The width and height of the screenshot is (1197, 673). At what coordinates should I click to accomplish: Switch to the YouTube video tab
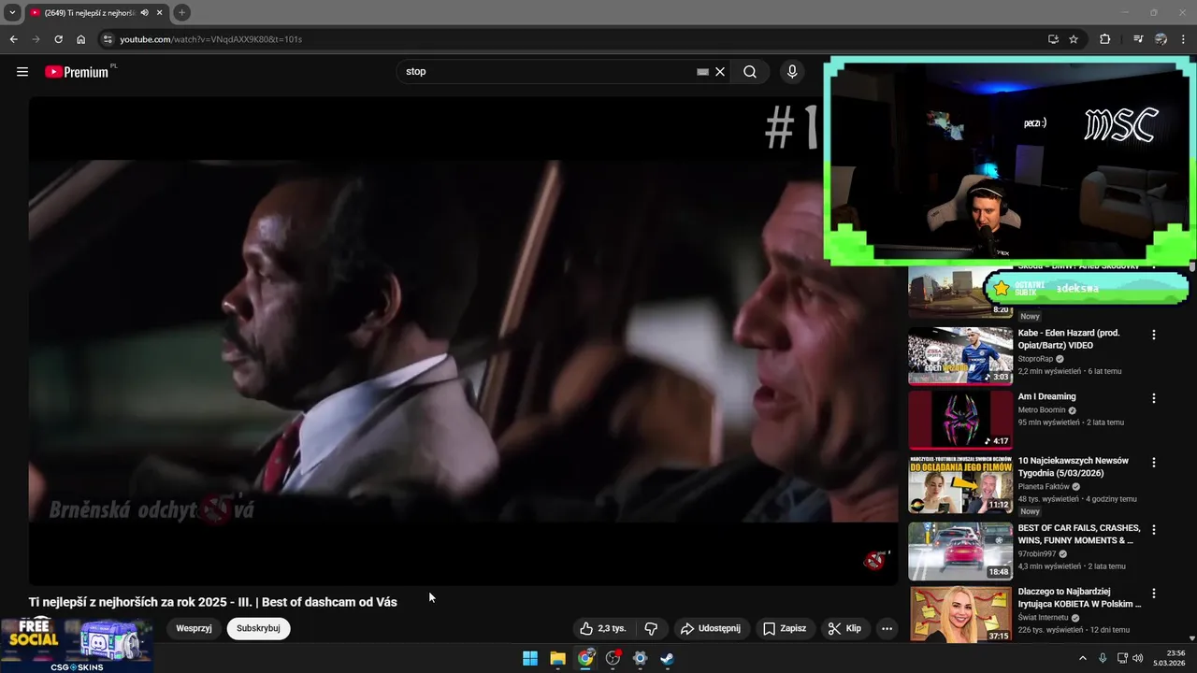pyautogui.click(x=95, y=12)
